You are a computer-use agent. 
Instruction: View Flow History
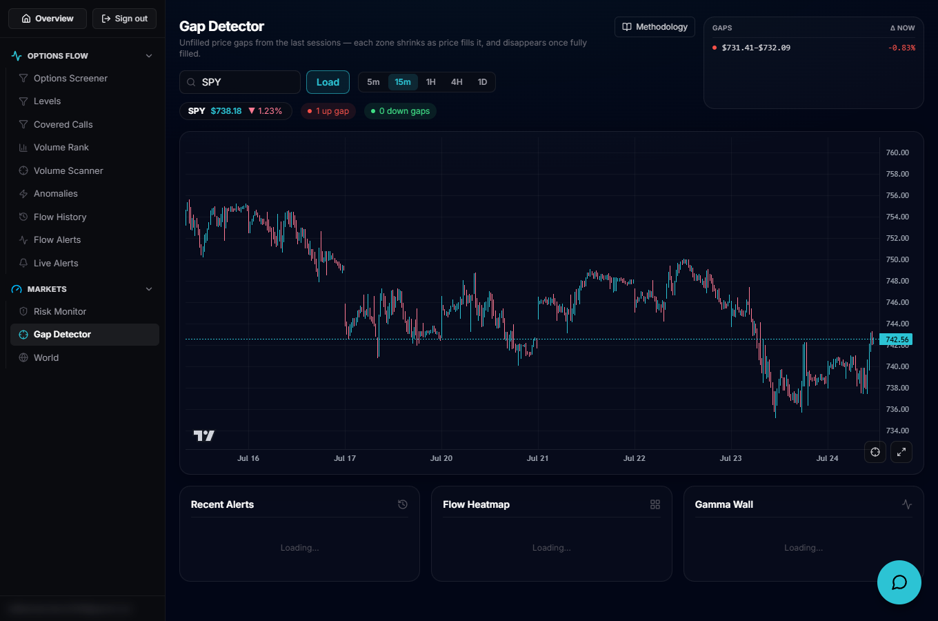click(85, 217)
